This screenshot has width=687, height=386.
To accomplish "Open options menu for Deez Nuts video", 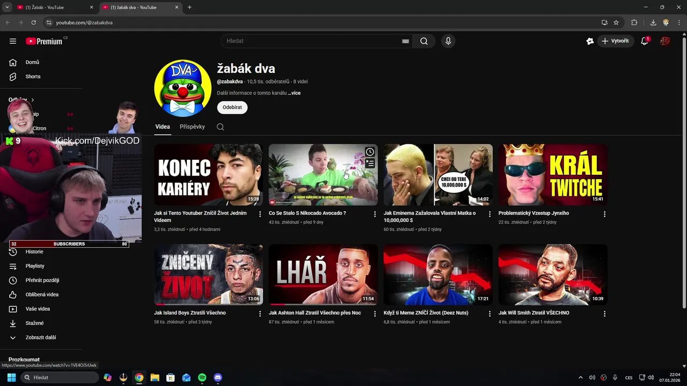I will click(x=489, y=314).
